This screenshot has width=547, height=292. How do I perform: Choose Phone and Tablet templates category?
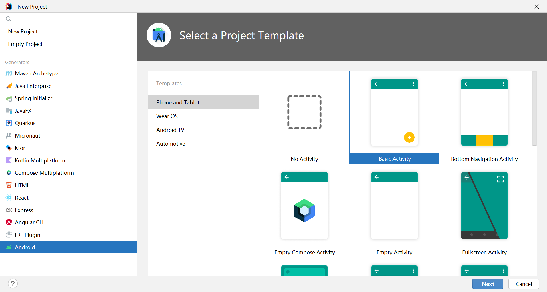pos(203,102)
